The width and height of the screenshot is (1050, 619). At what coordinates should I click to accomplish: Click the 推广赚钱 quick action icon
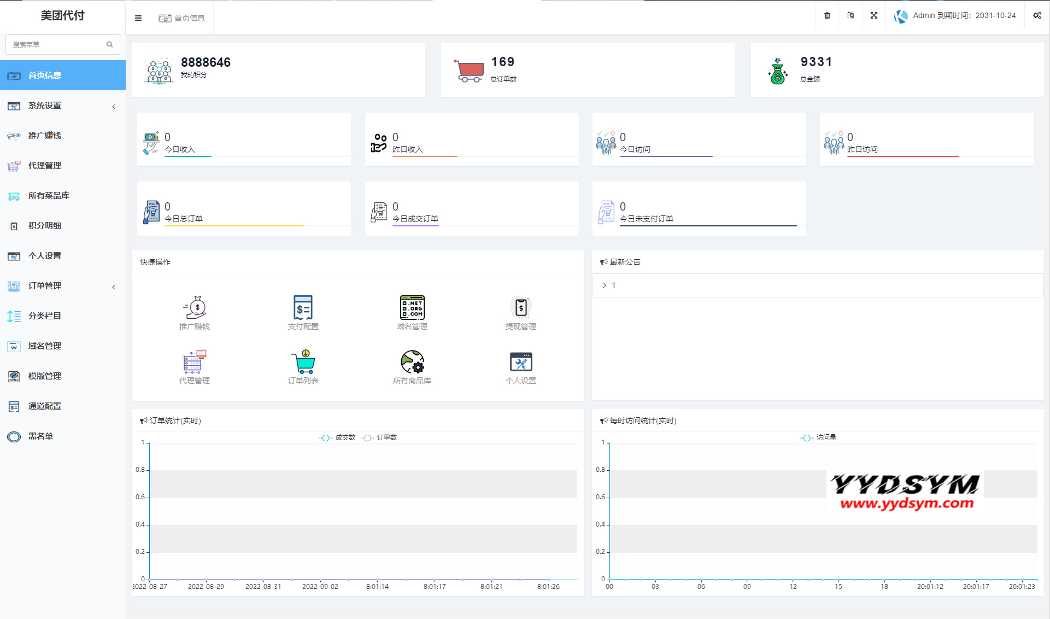tap(195, 308)
